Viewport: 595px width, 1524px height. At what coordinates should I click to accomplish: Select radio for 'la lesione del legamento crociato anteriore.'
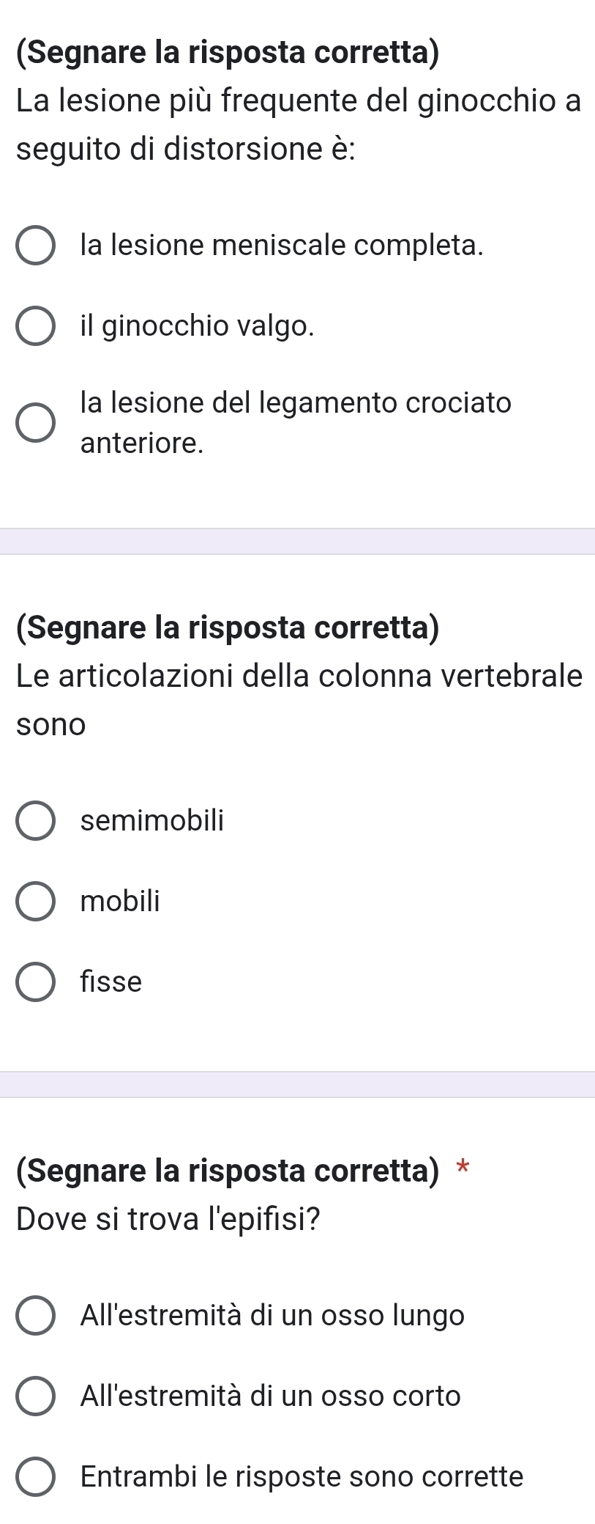coord(35,423)
